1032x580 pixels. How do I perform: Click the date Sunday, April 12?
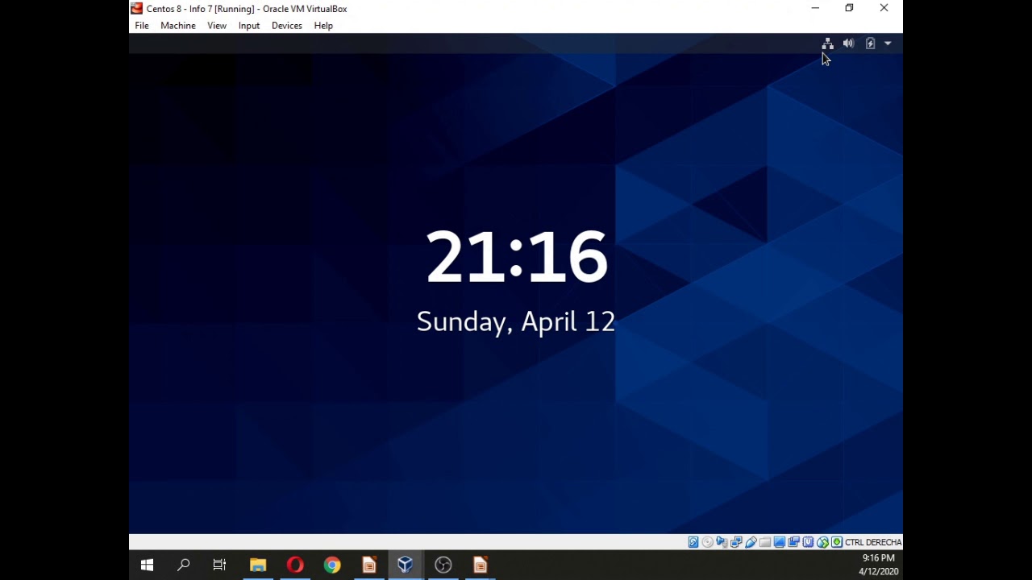click(516, 321)
